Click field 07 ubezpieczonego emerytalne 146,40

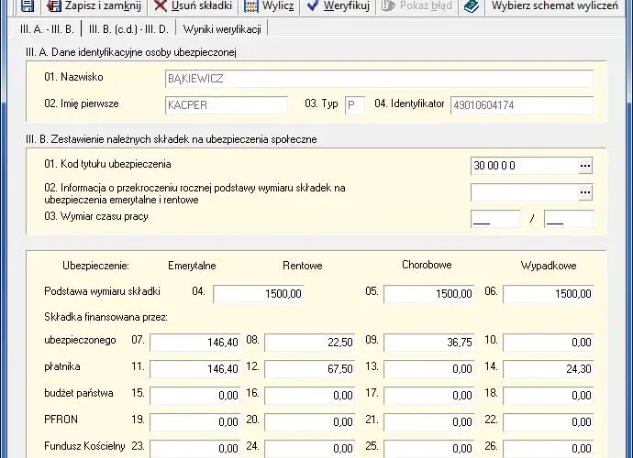195,343
